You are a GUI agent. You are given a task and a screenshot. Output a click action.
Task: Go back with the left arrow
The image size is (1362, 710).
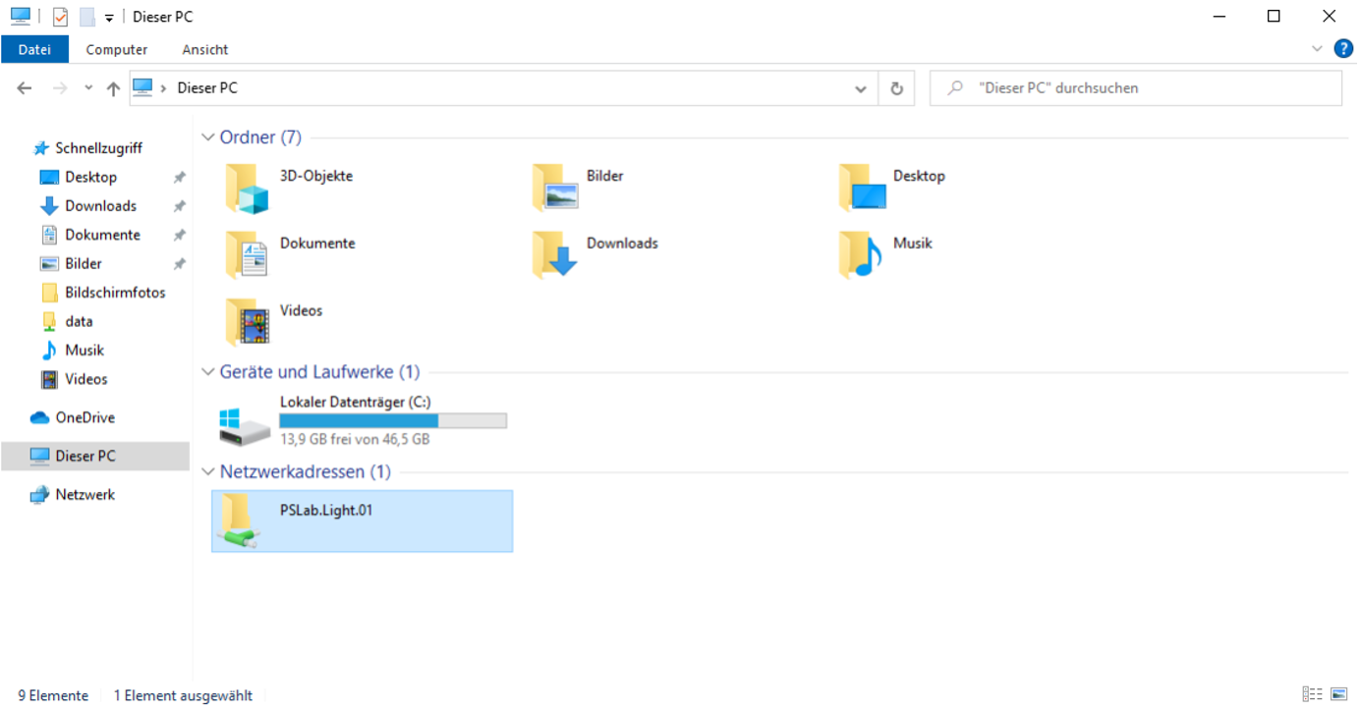25,88
